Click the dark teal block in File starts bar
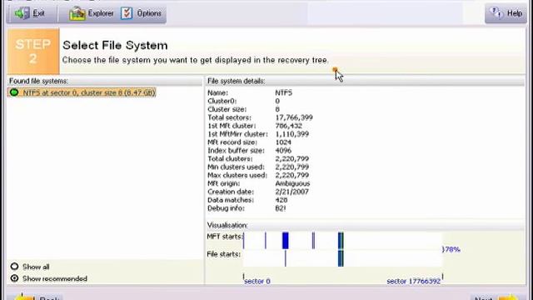The width and height of the screenshot is (533, 300). click(x=341, y=258)
